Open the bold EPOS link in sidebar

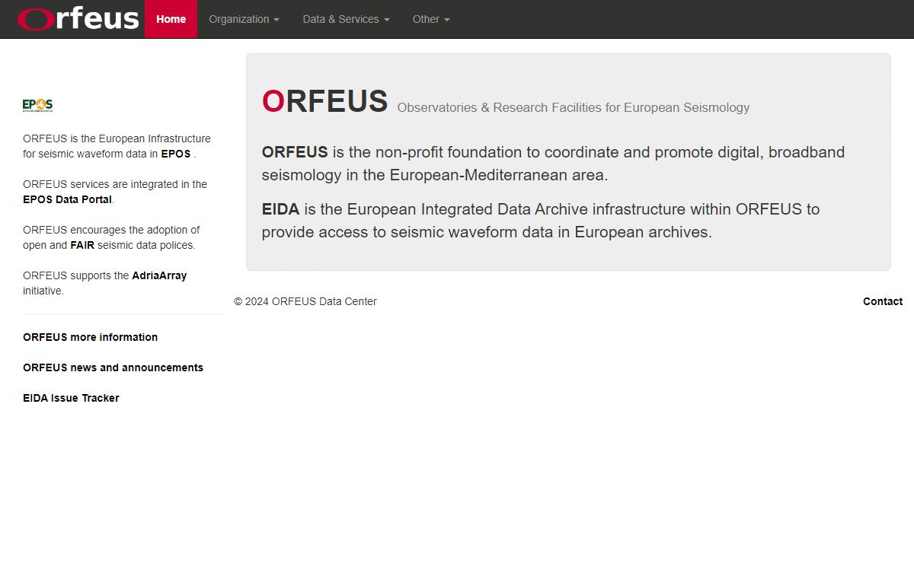(x=175, y=154)
